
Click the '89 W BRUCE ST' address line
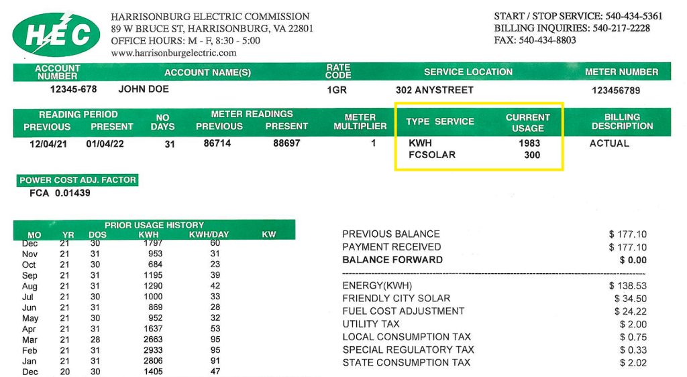tap(212, 29)
